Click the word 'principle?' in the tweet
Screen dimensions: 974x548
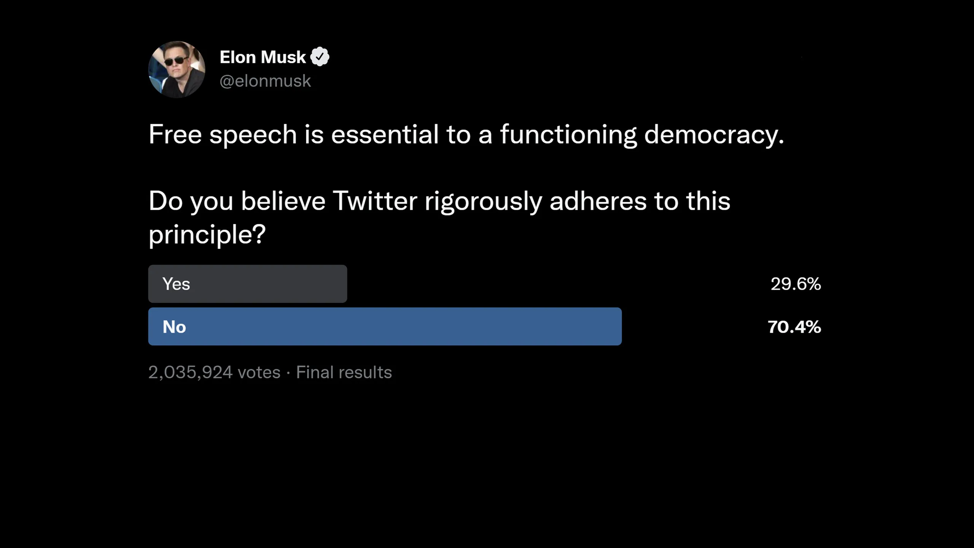[x=207, y=234]
